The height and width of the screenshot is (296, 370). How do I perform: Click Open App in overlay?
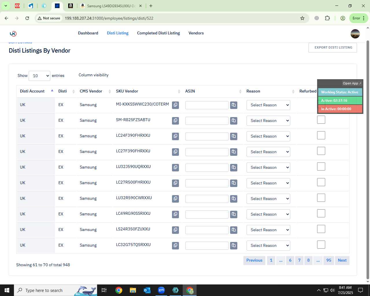point(352,83)
